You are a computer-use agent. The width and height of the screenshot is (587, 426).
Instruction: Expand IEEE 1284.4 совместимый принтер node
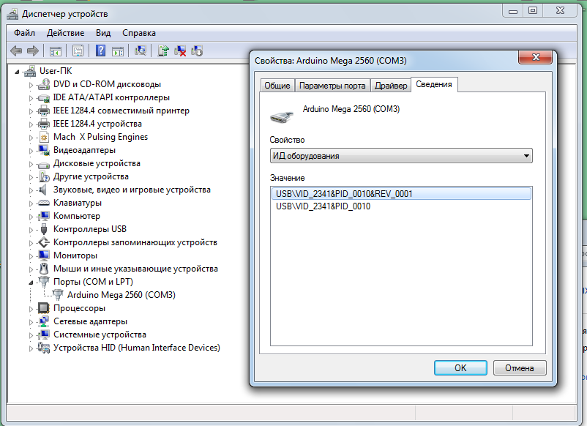(31, 111)
